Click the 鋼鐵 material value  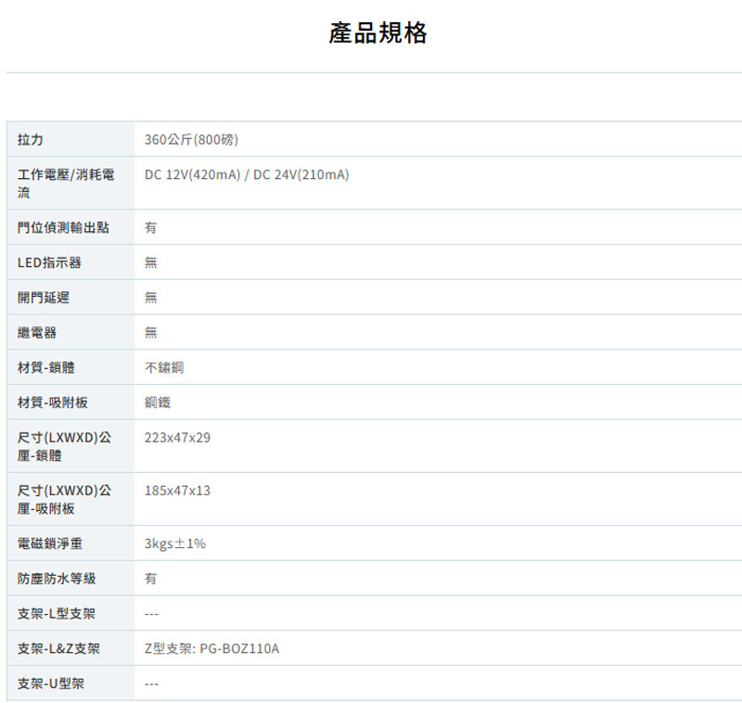click(158, 403)
